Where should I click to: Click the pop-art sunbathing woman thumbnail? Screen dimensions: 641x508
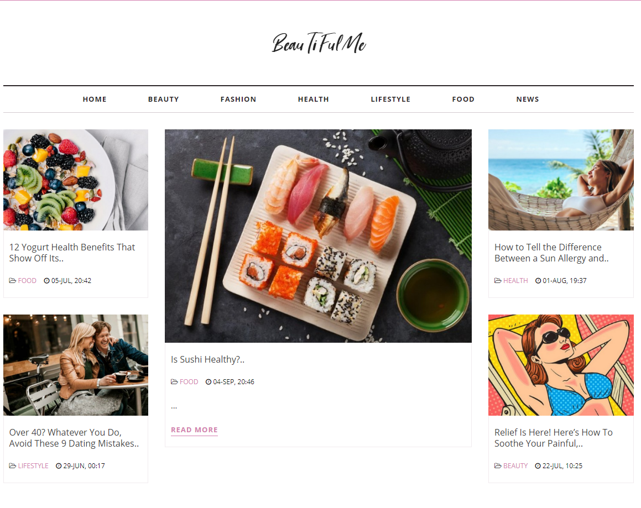(561, 365)
